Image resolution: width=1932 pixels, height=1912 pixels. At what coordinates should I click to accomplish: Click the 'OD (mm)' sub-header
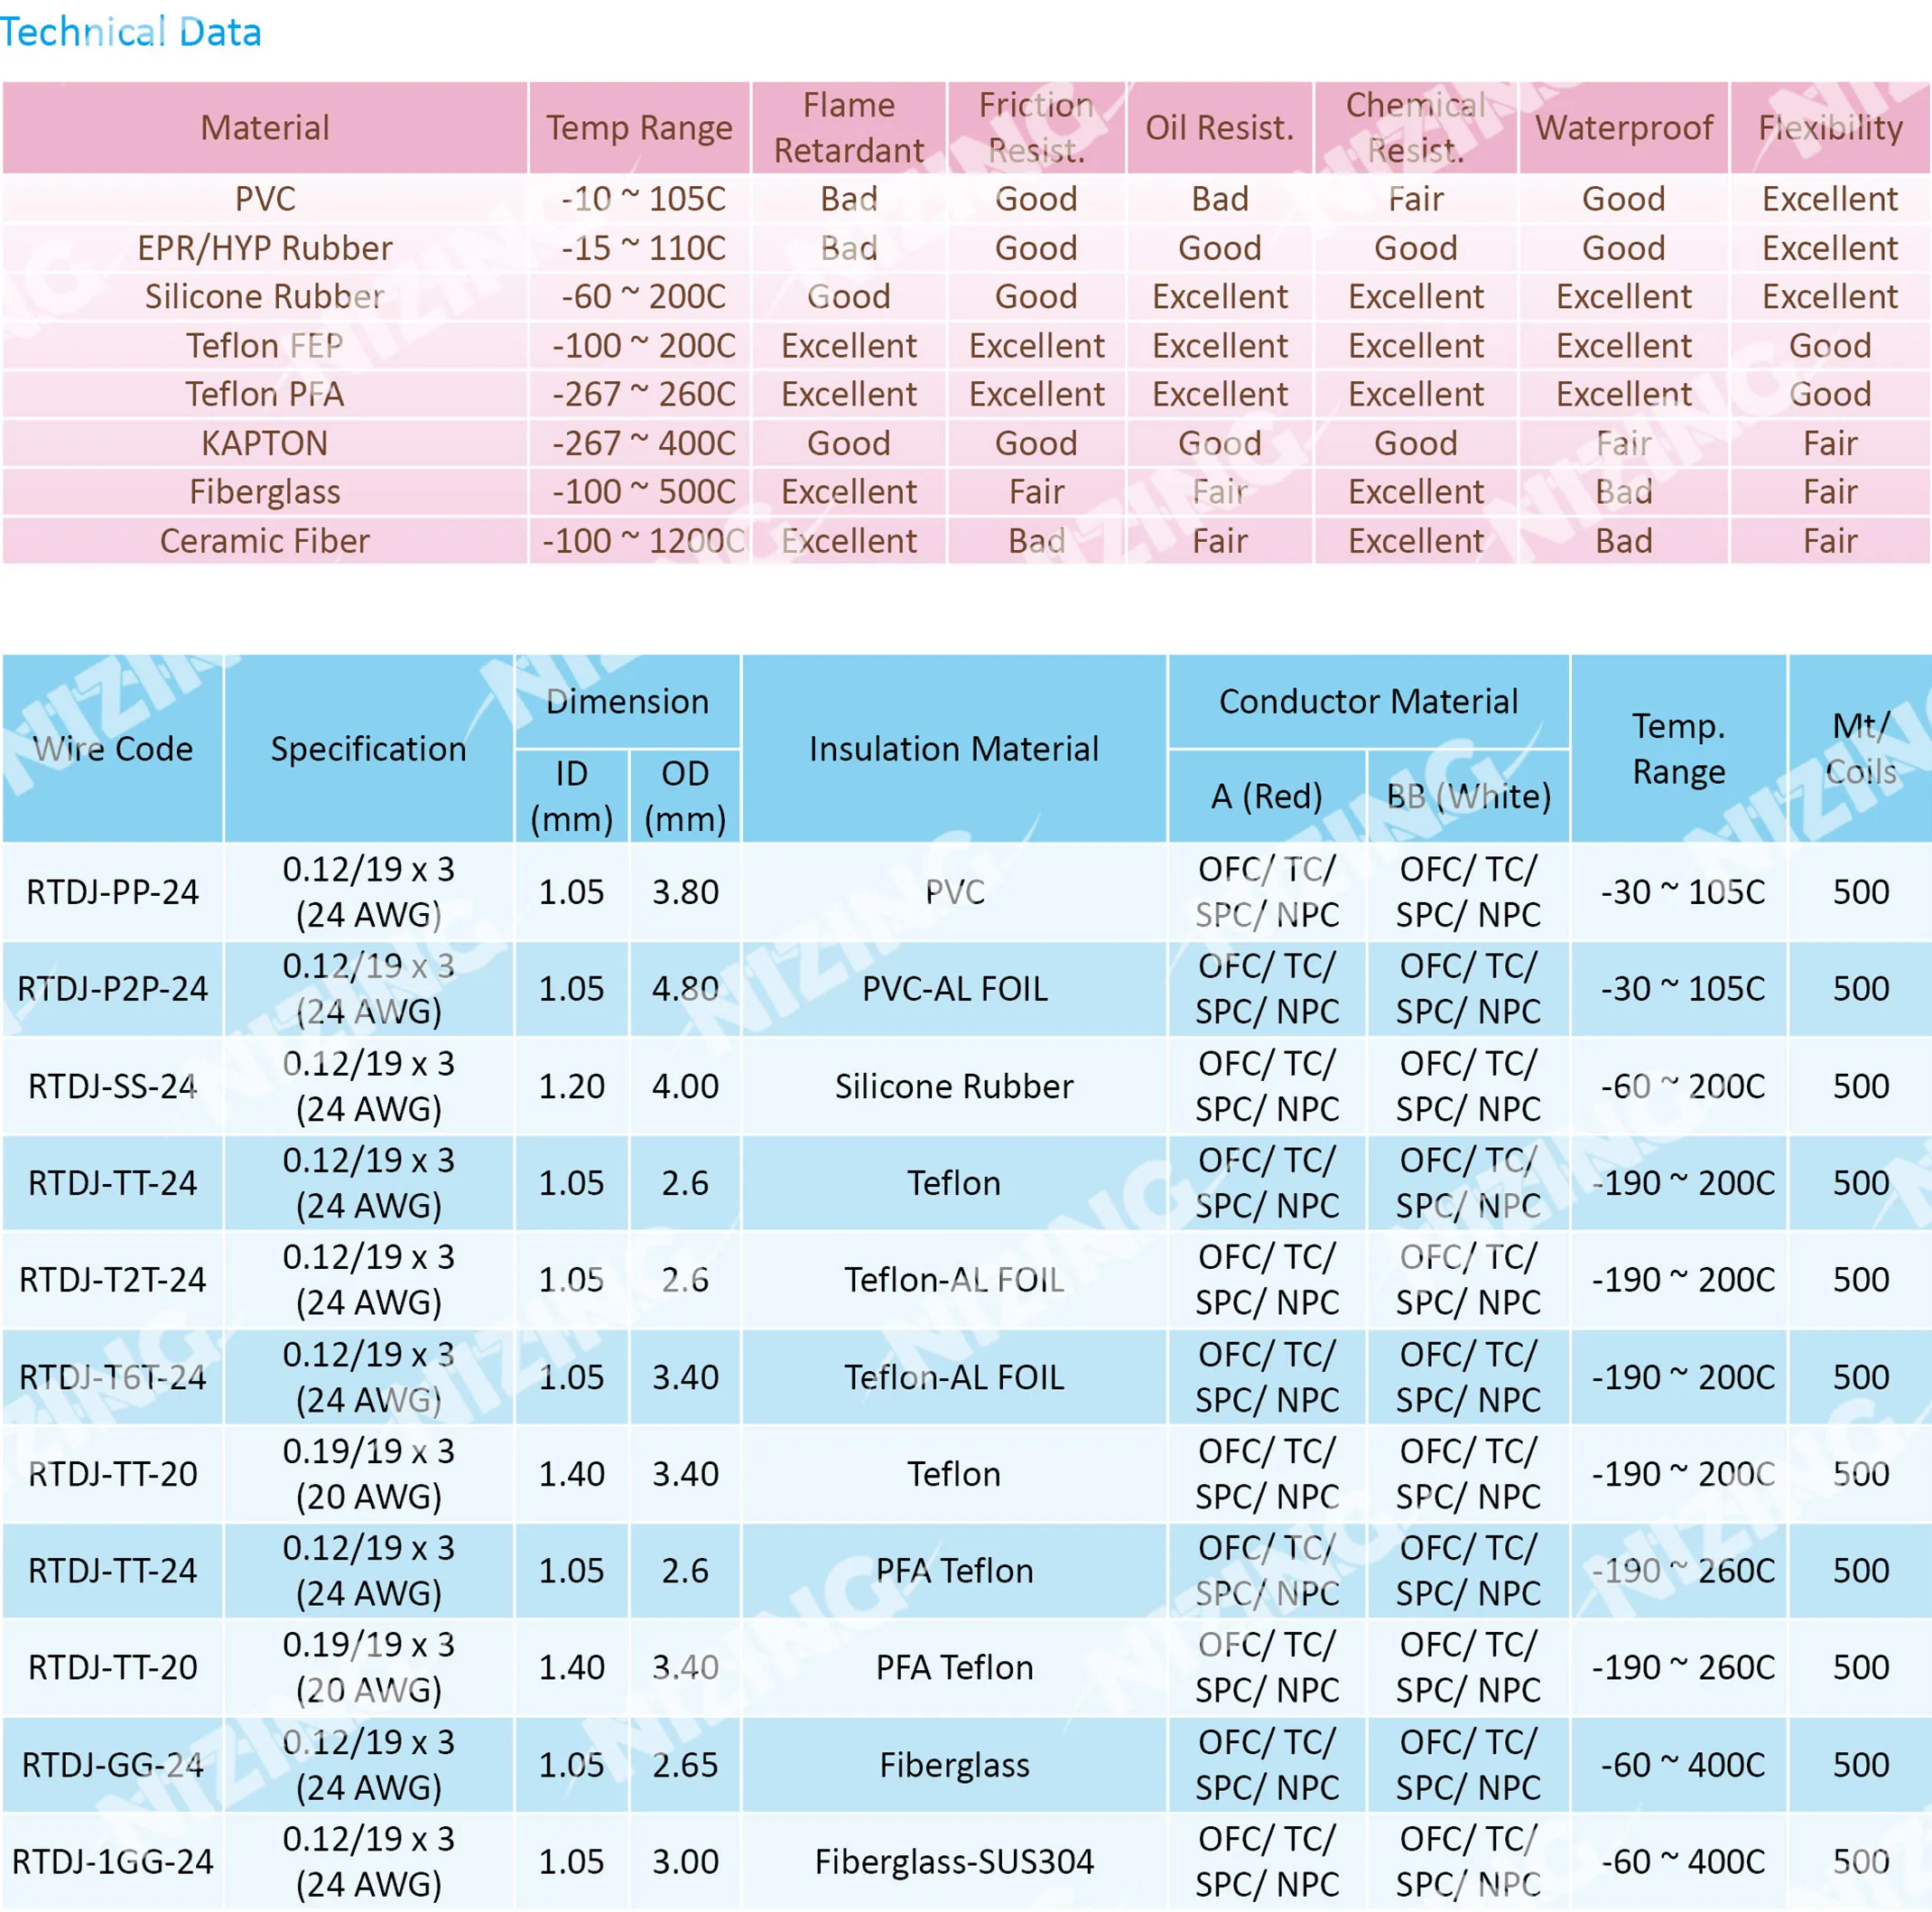click(x=685, y=797)
